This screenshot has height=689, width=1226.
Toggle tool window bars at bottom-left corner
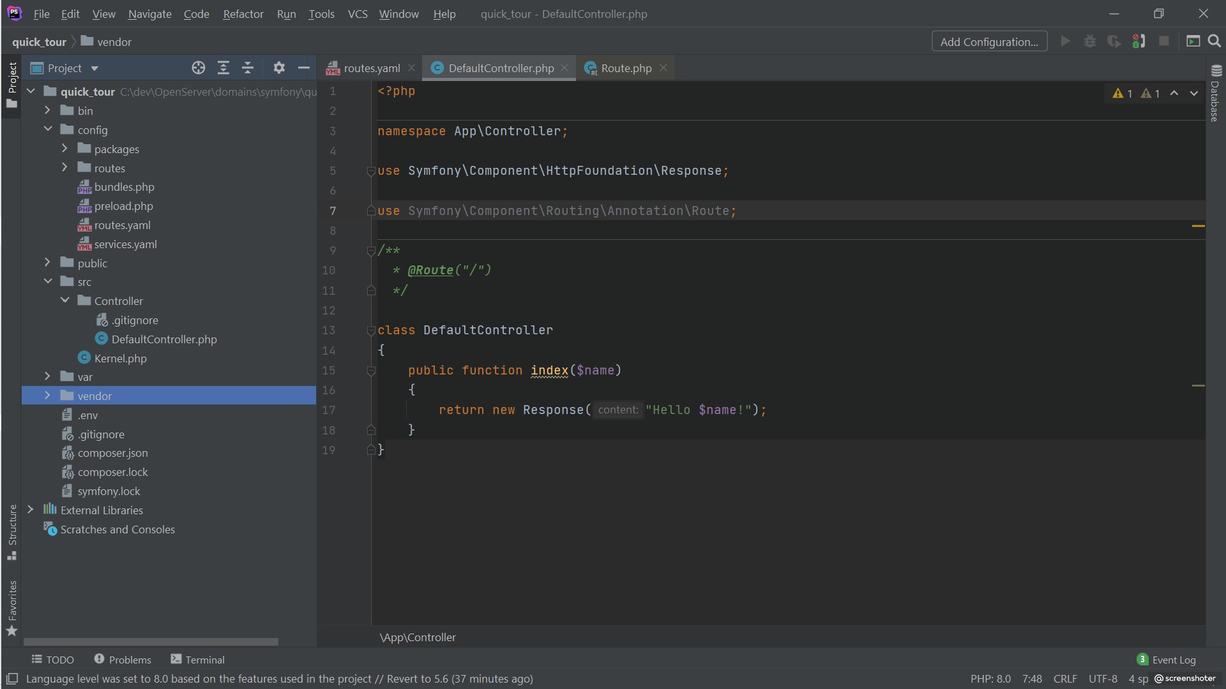[x=12, y=679]
